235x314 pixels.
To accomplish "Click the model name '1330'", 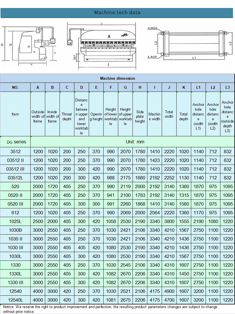I will coord(15,265).
